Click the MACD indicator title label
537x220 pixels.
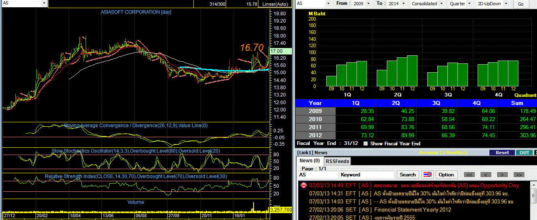click(136, 126)
